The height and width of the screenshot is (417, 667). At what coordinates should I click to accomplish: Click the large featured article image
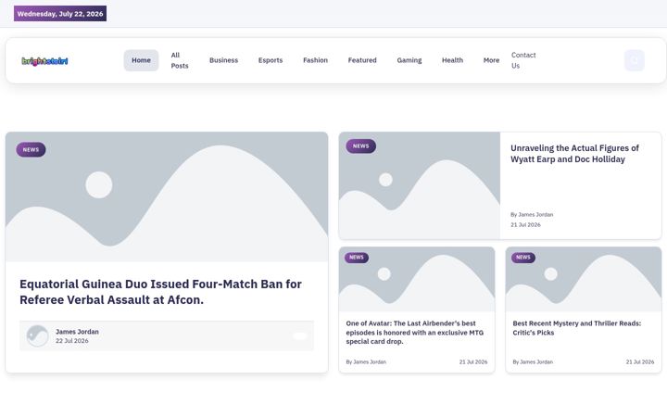167,196
